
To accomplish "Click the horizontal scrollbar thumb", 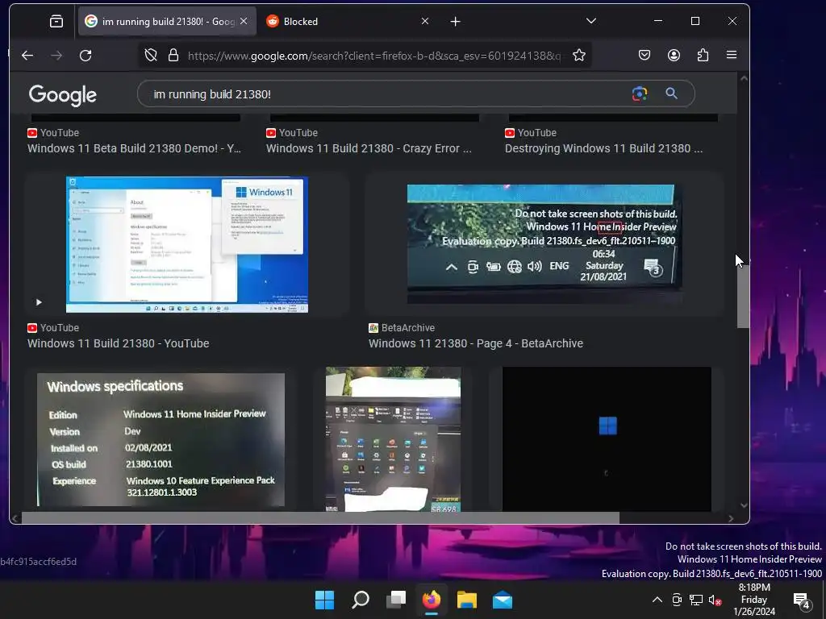I will pos(320,518).
